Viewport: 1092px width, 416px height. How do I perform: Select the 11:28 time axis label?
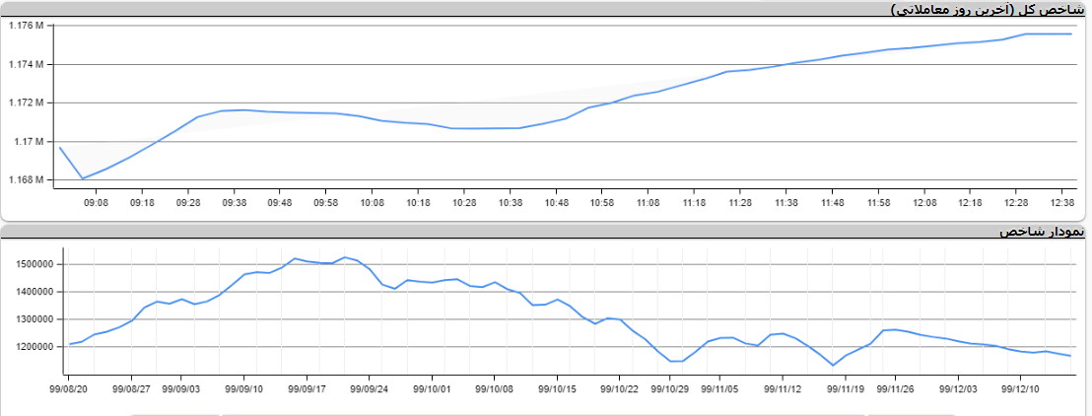point(739,202)
